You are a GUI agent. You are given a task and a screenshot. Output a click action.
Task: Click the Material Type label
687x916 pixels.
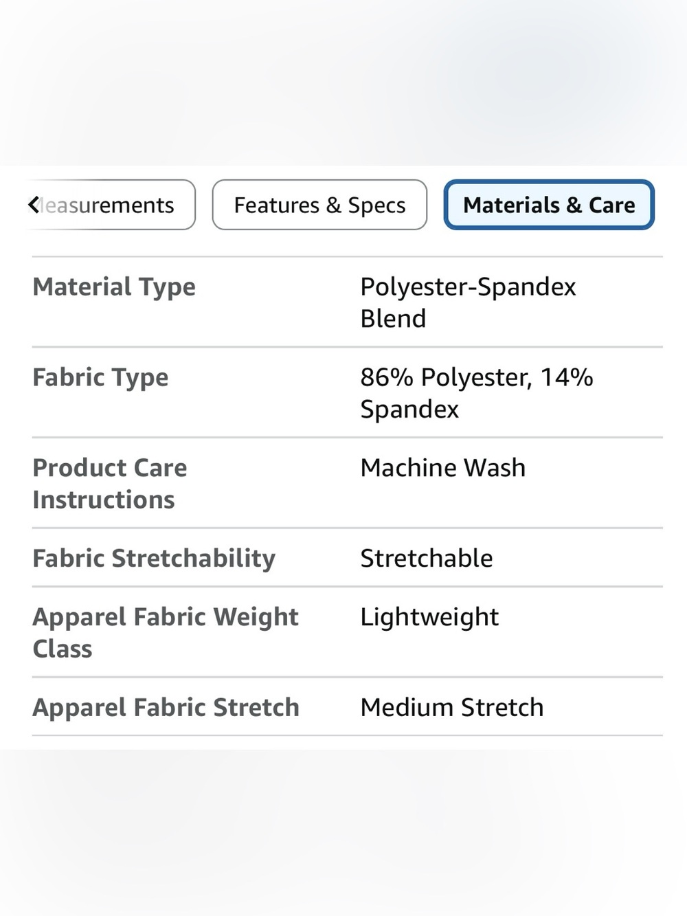[114, 287]
